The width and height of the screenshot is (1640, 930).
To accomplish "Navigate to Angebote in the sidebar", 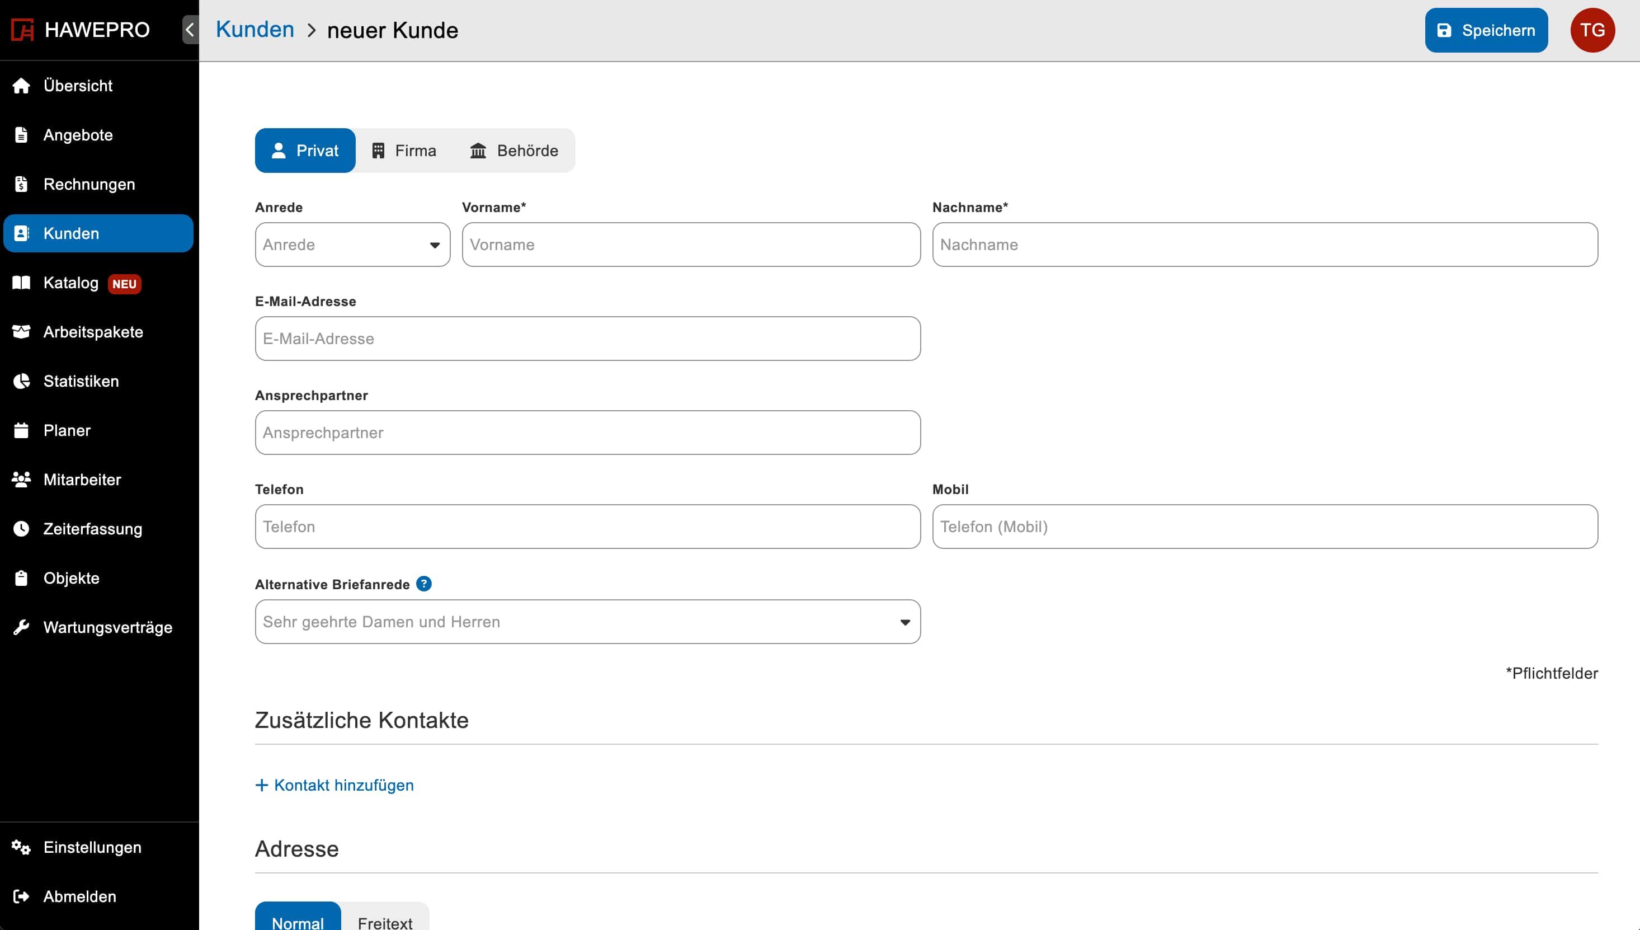I will [78, 135].
